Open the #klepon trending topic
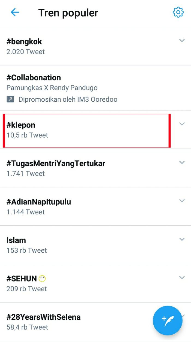The height and width of the screenshot is (342, 191). [21, 125]
